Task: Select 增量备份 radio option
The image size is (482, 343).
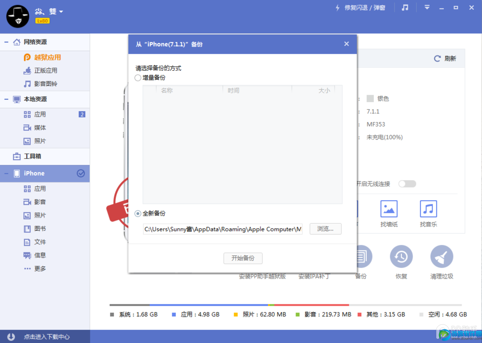Action: tap(138, 78)
